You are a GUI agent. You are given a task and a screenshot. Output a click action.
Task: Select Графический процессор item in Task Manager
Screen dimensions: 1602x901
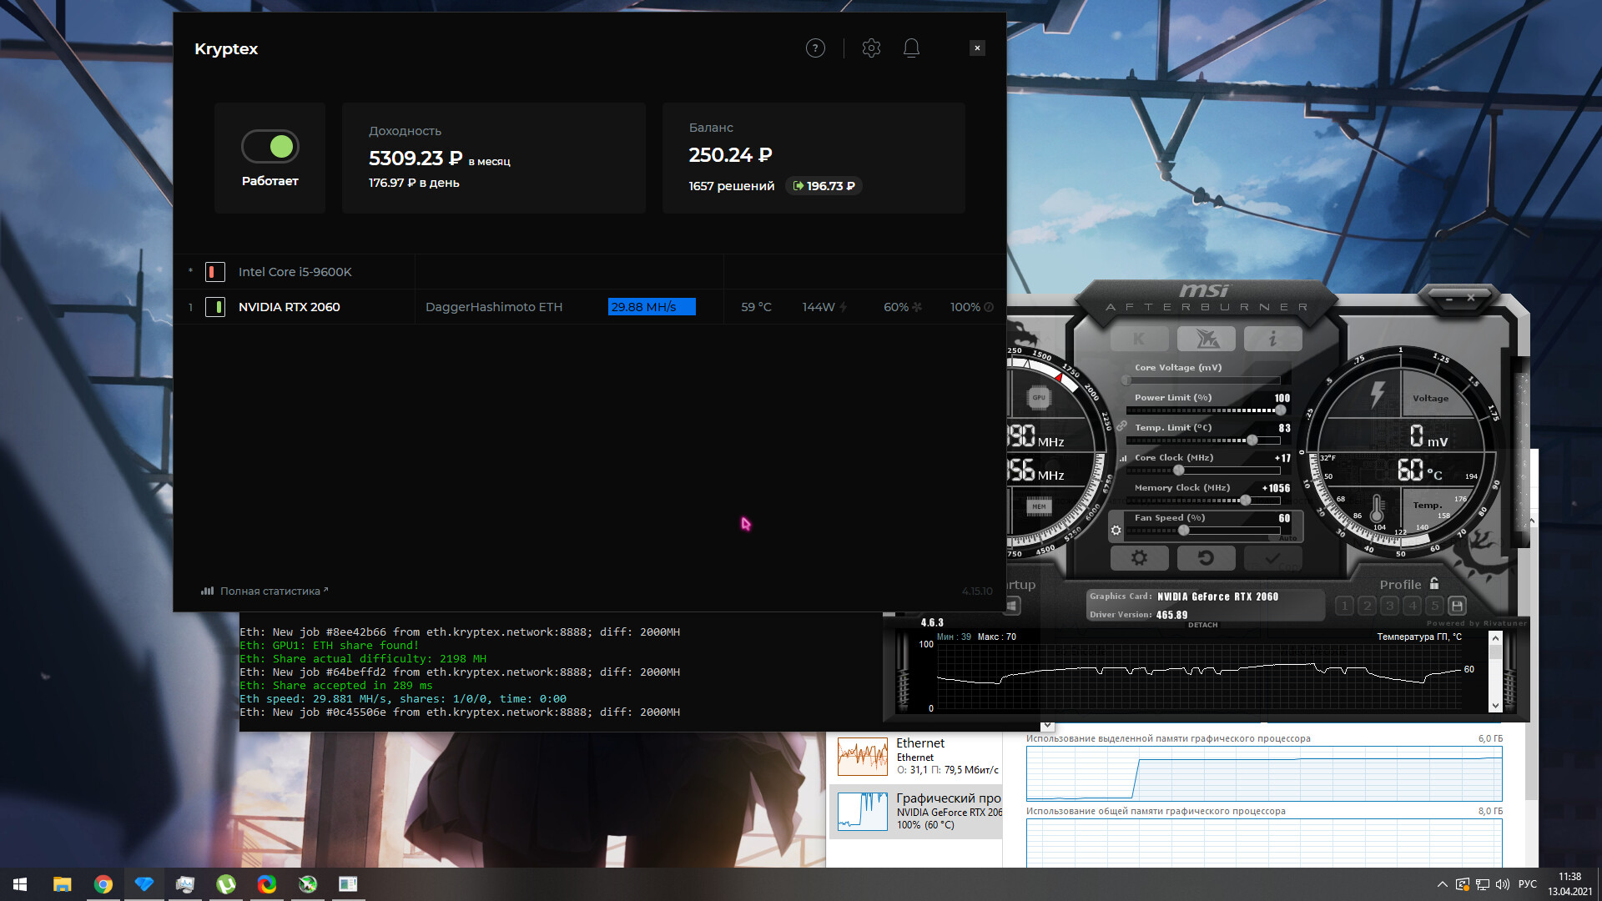tap(916, 811)
